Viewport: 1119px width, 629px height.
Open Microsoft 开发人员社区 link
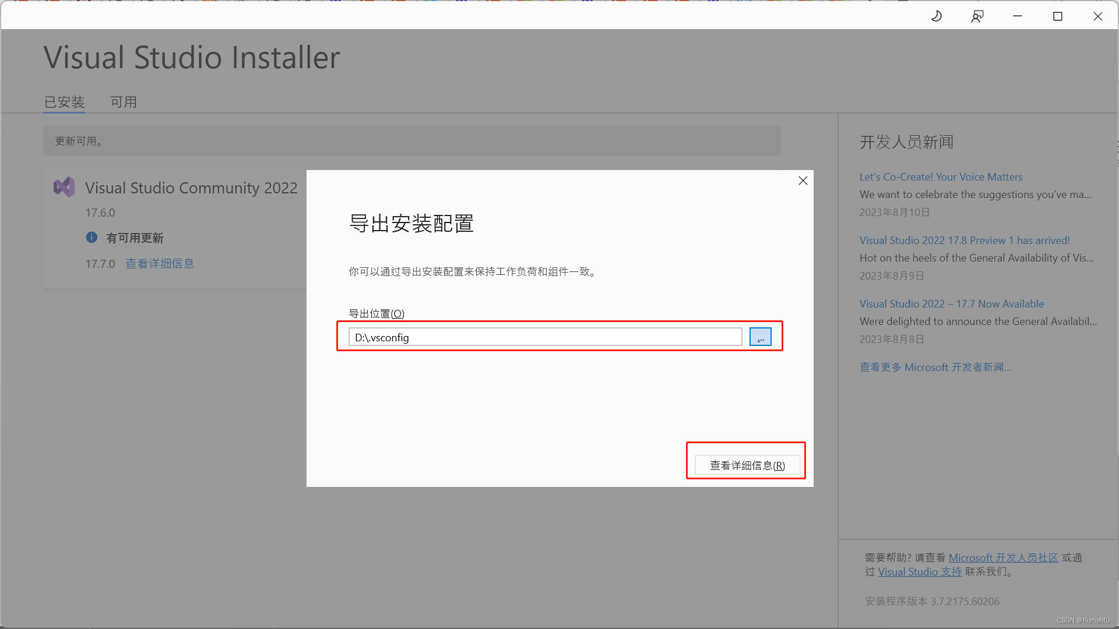(x=1003, y=557)
